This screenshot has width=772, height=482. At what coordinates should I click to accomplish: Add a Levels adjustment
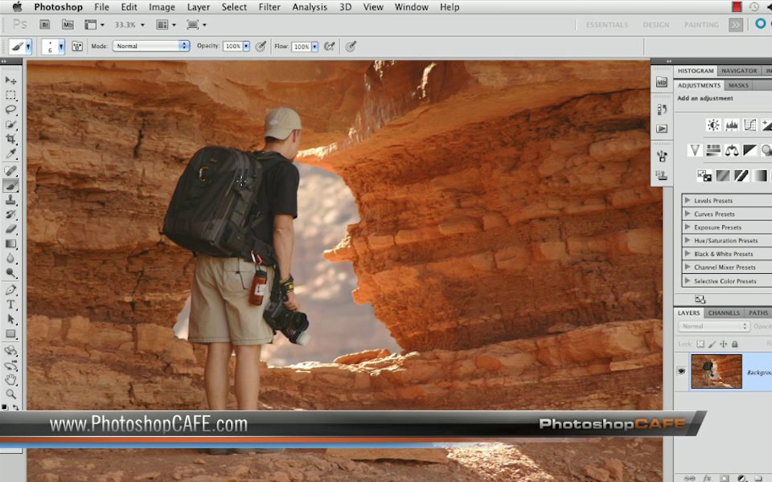pyautogui.click(x=732, y=125)
